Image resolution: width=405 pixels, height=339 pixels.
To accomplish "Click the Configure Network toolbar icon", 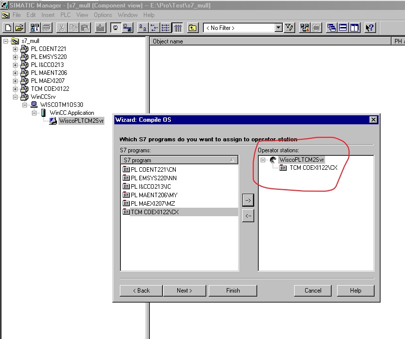I will pos(305,27).
